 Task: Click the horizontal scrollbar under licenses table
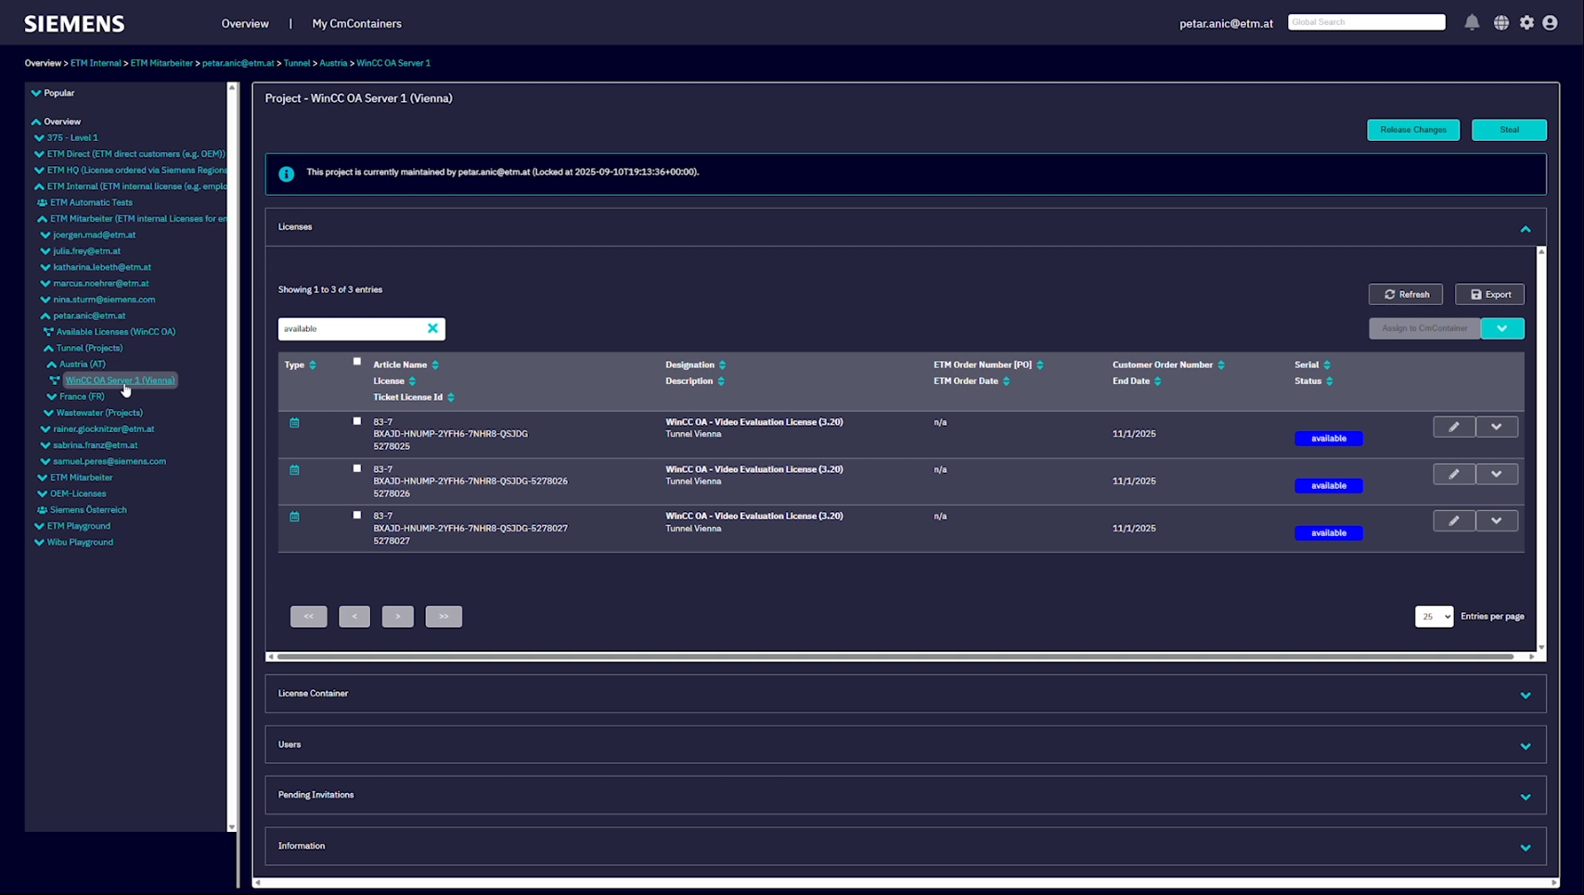click(895, 657)
